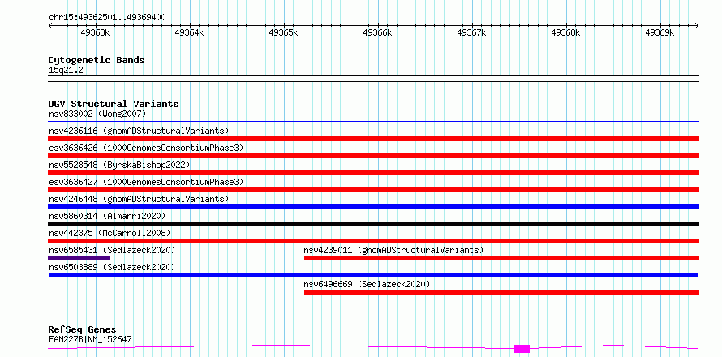Open nsv6585431 (Sedlazeck2020) label
The width and height of the screenshot is (722, 357).
click(x=112, y=250)
